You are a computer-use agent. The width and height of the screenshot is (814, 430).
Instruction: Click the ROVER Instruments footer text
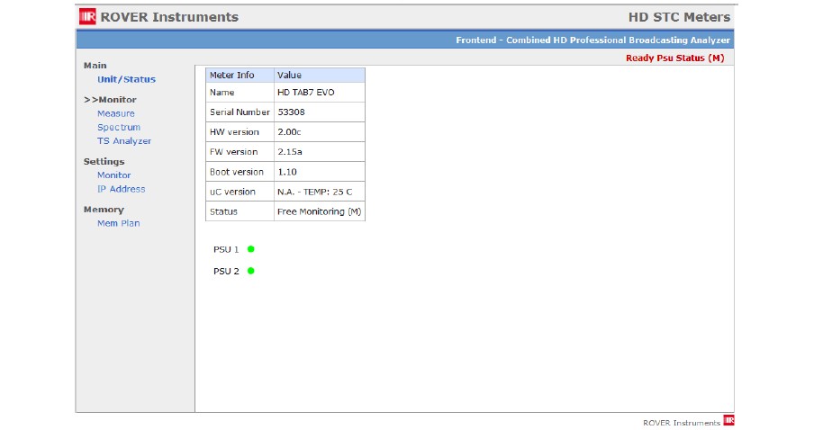[x=681, y=423]
